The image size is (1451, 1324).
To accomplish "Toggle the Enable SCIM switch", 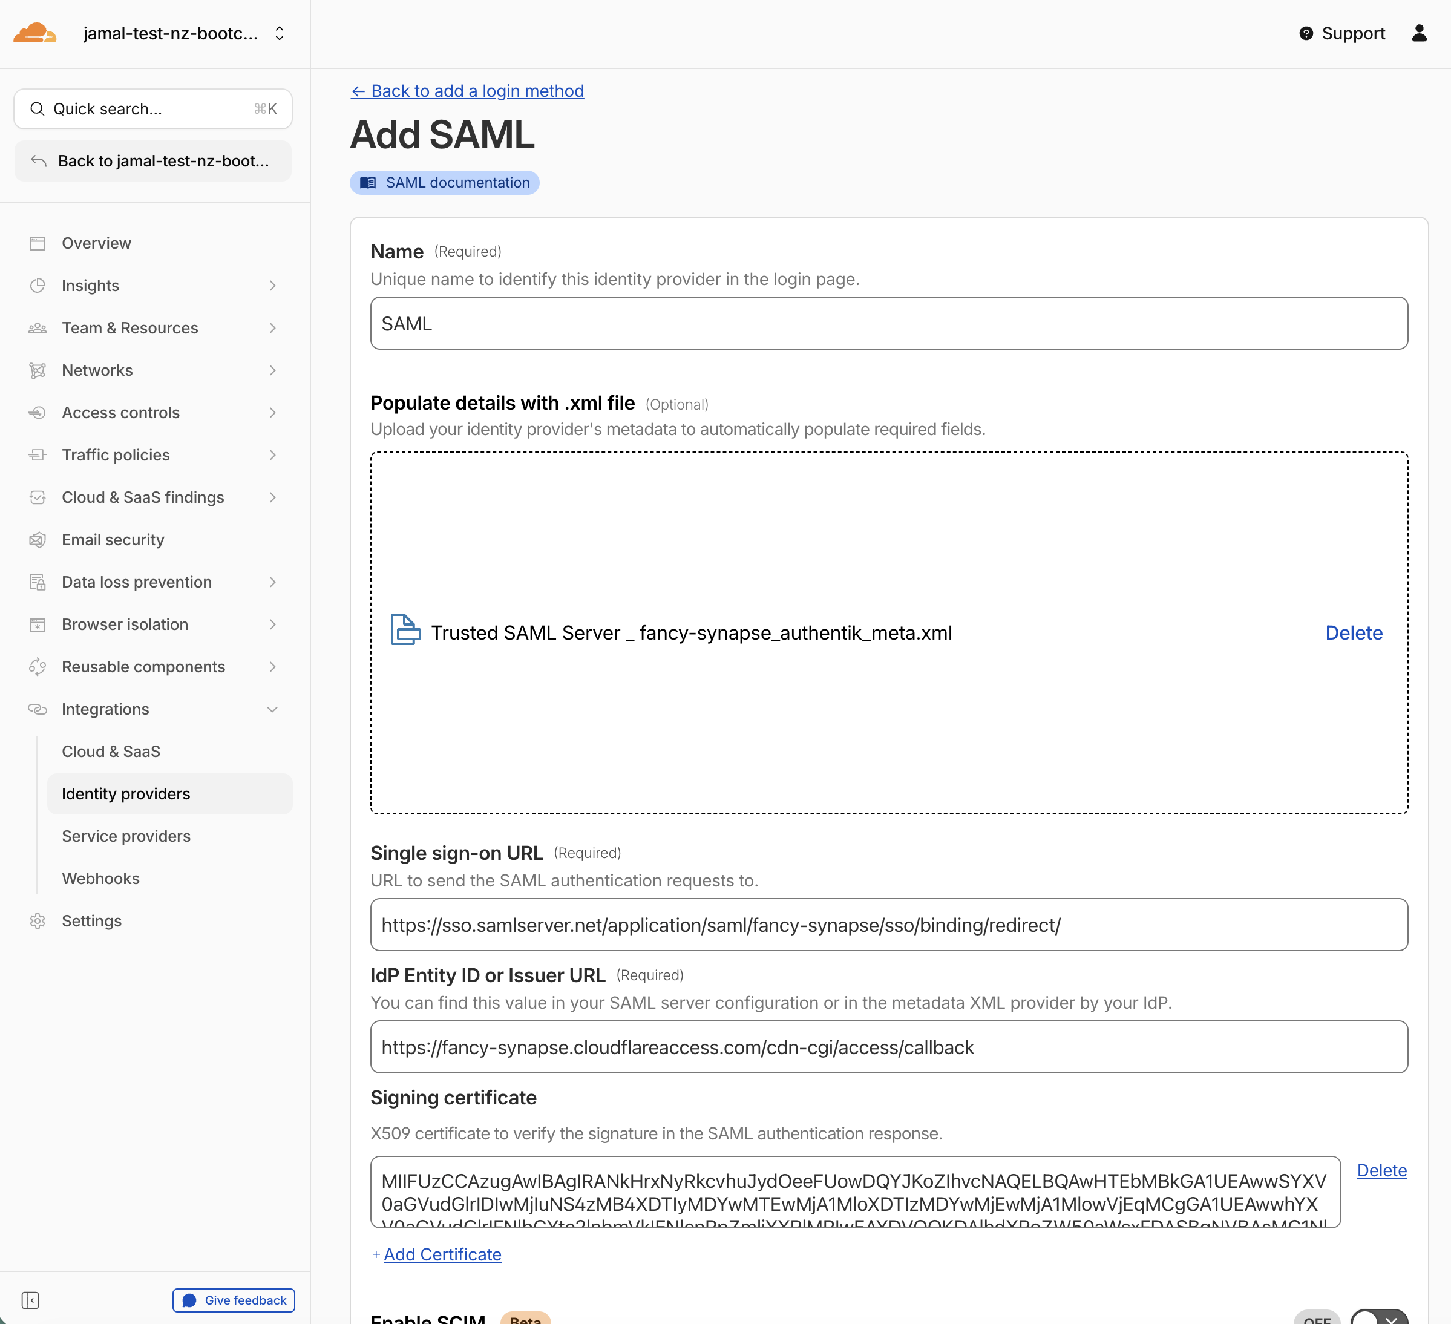I will click(x=1378, y=1318).
